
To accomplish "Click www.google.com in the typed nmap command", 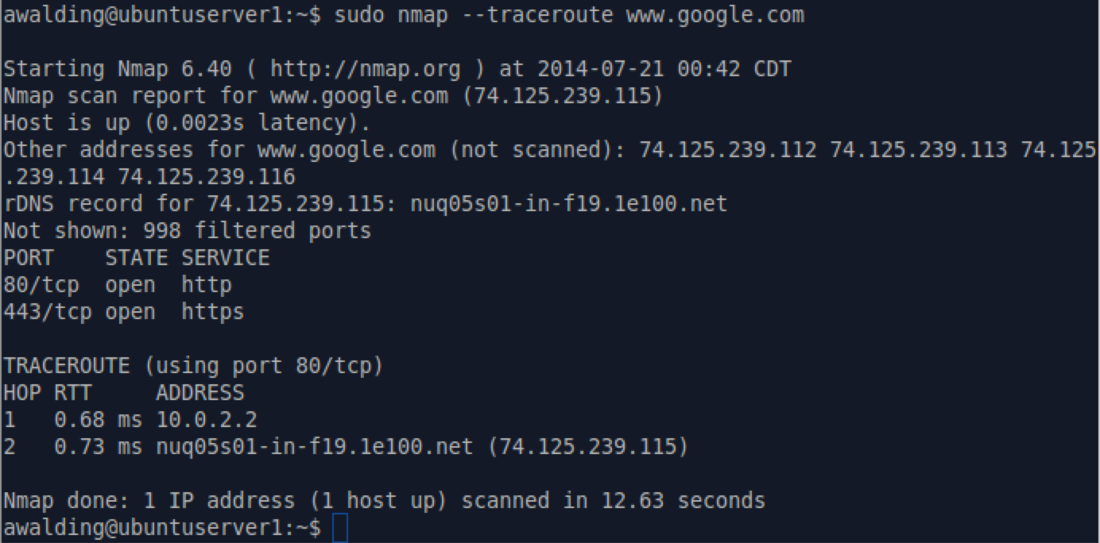I will [715, 15].
